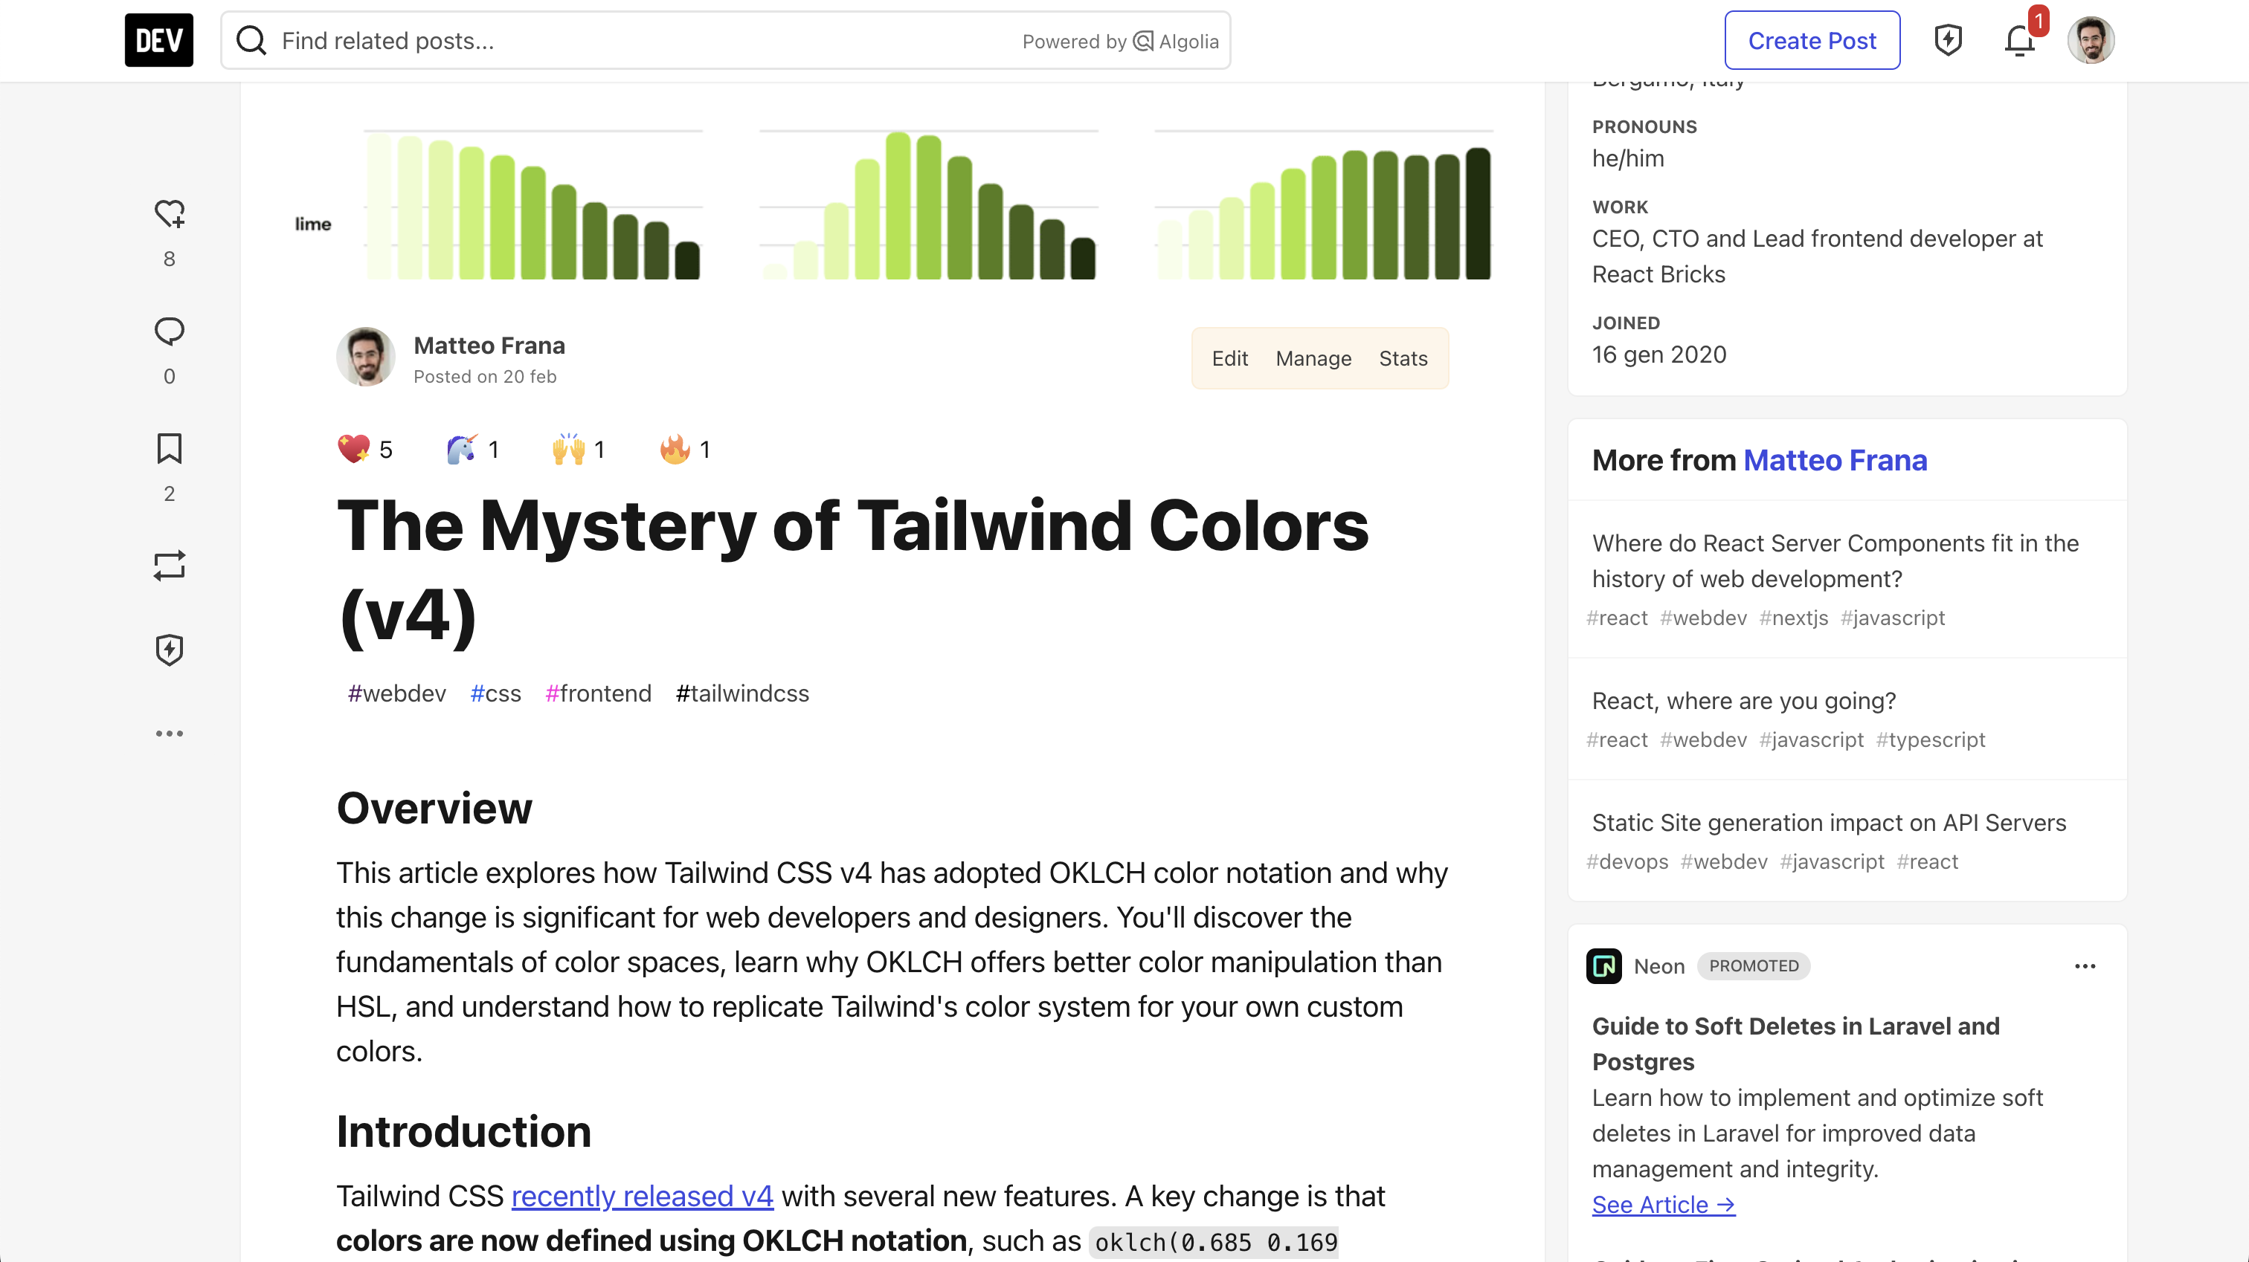Image resolution: width=2249 pixels, height=1262 pixels.
Task: Click the work description mentioning React Bricks
Action: click(x=1817, y=256)
